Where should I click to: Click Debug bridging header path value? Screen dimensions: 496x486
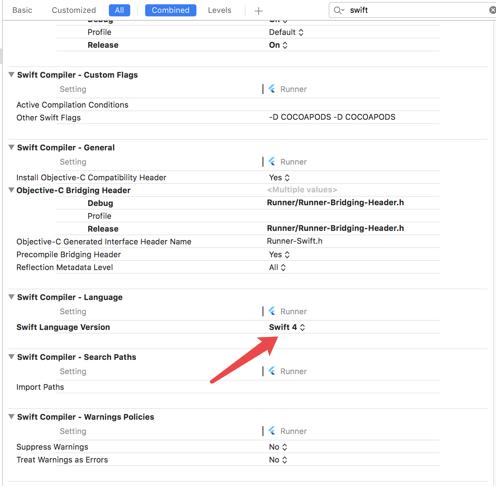click(335, 202)
